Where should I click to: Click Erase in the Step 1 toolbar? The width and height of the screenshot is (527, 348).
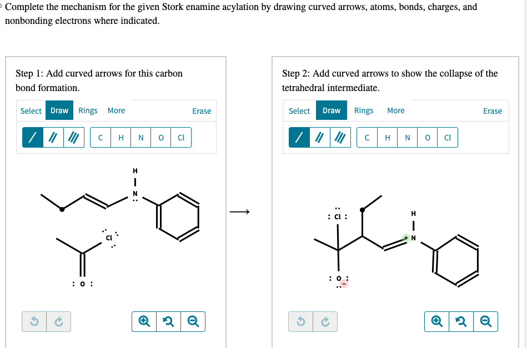coord(202,111)
